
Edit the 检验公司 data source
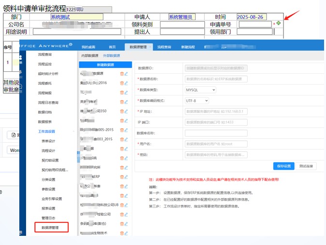tap(126, 214)
